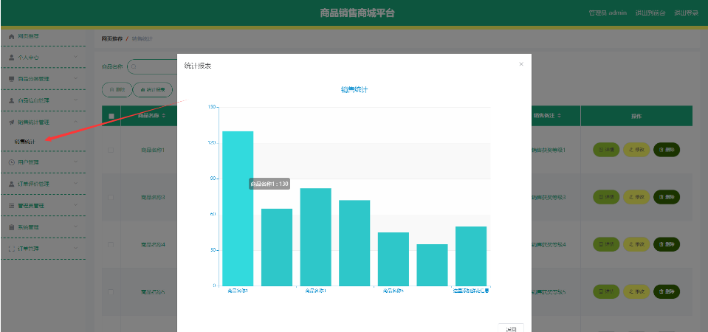This screenshot has height=332, width=708.
Task: Click the 操作 column header
Action: click(636, 116)
